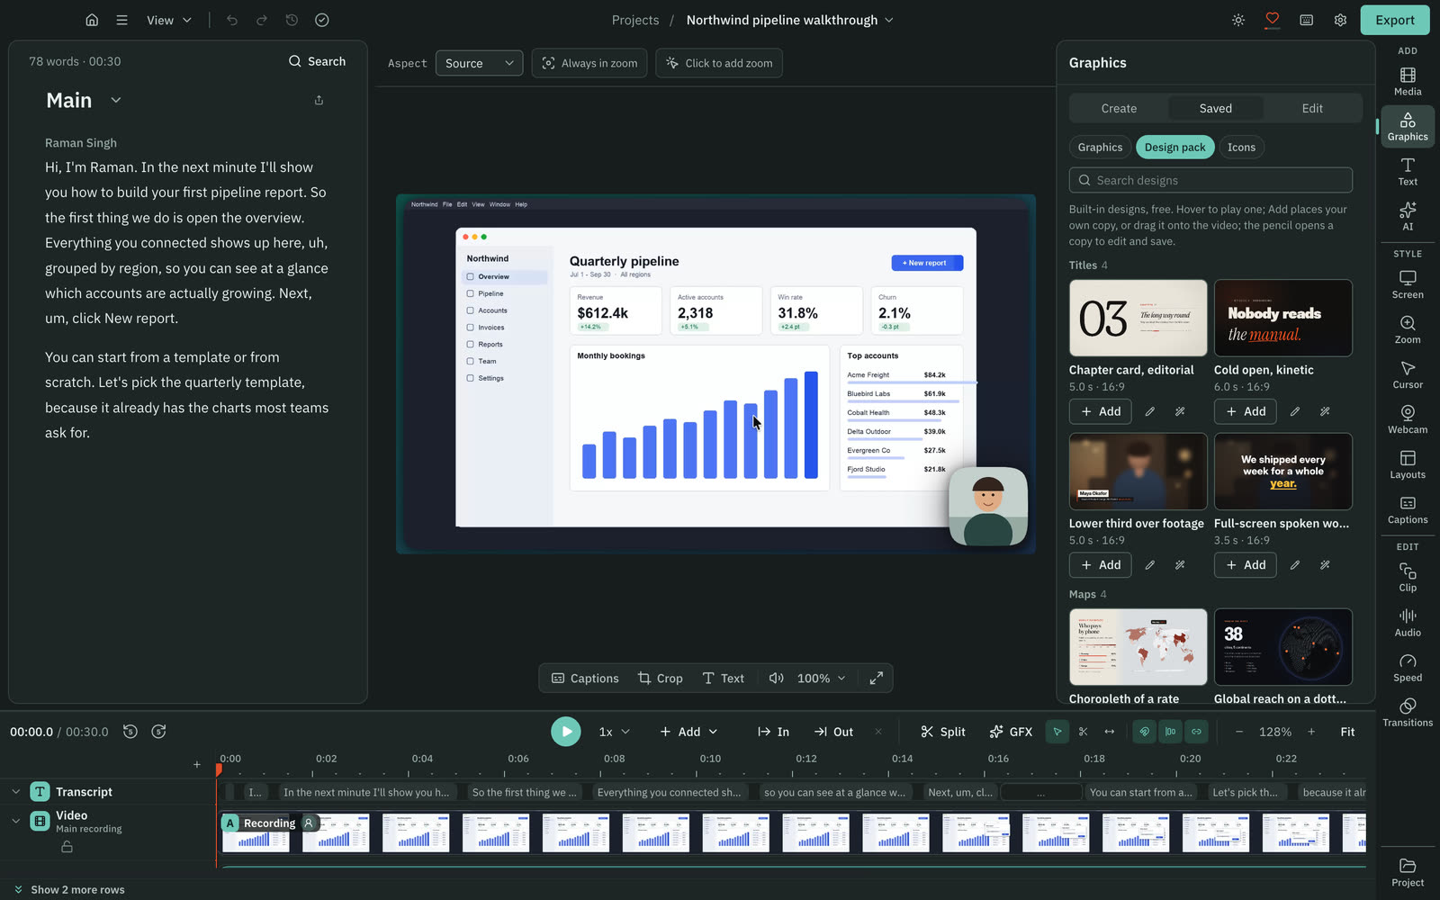Open the Add dropdown in timeline toolbar
Viewport: 1440px width, 900px height.
[689, 732]
